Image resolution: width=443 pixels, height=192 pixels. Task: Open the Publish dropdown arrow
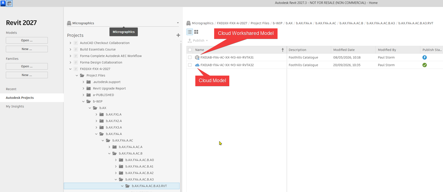coord(207,41)
